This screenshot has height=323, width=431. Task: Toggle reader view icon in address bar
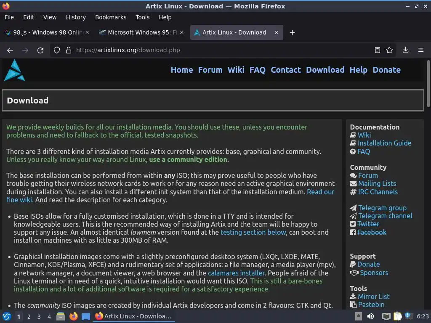coord(378,50)
